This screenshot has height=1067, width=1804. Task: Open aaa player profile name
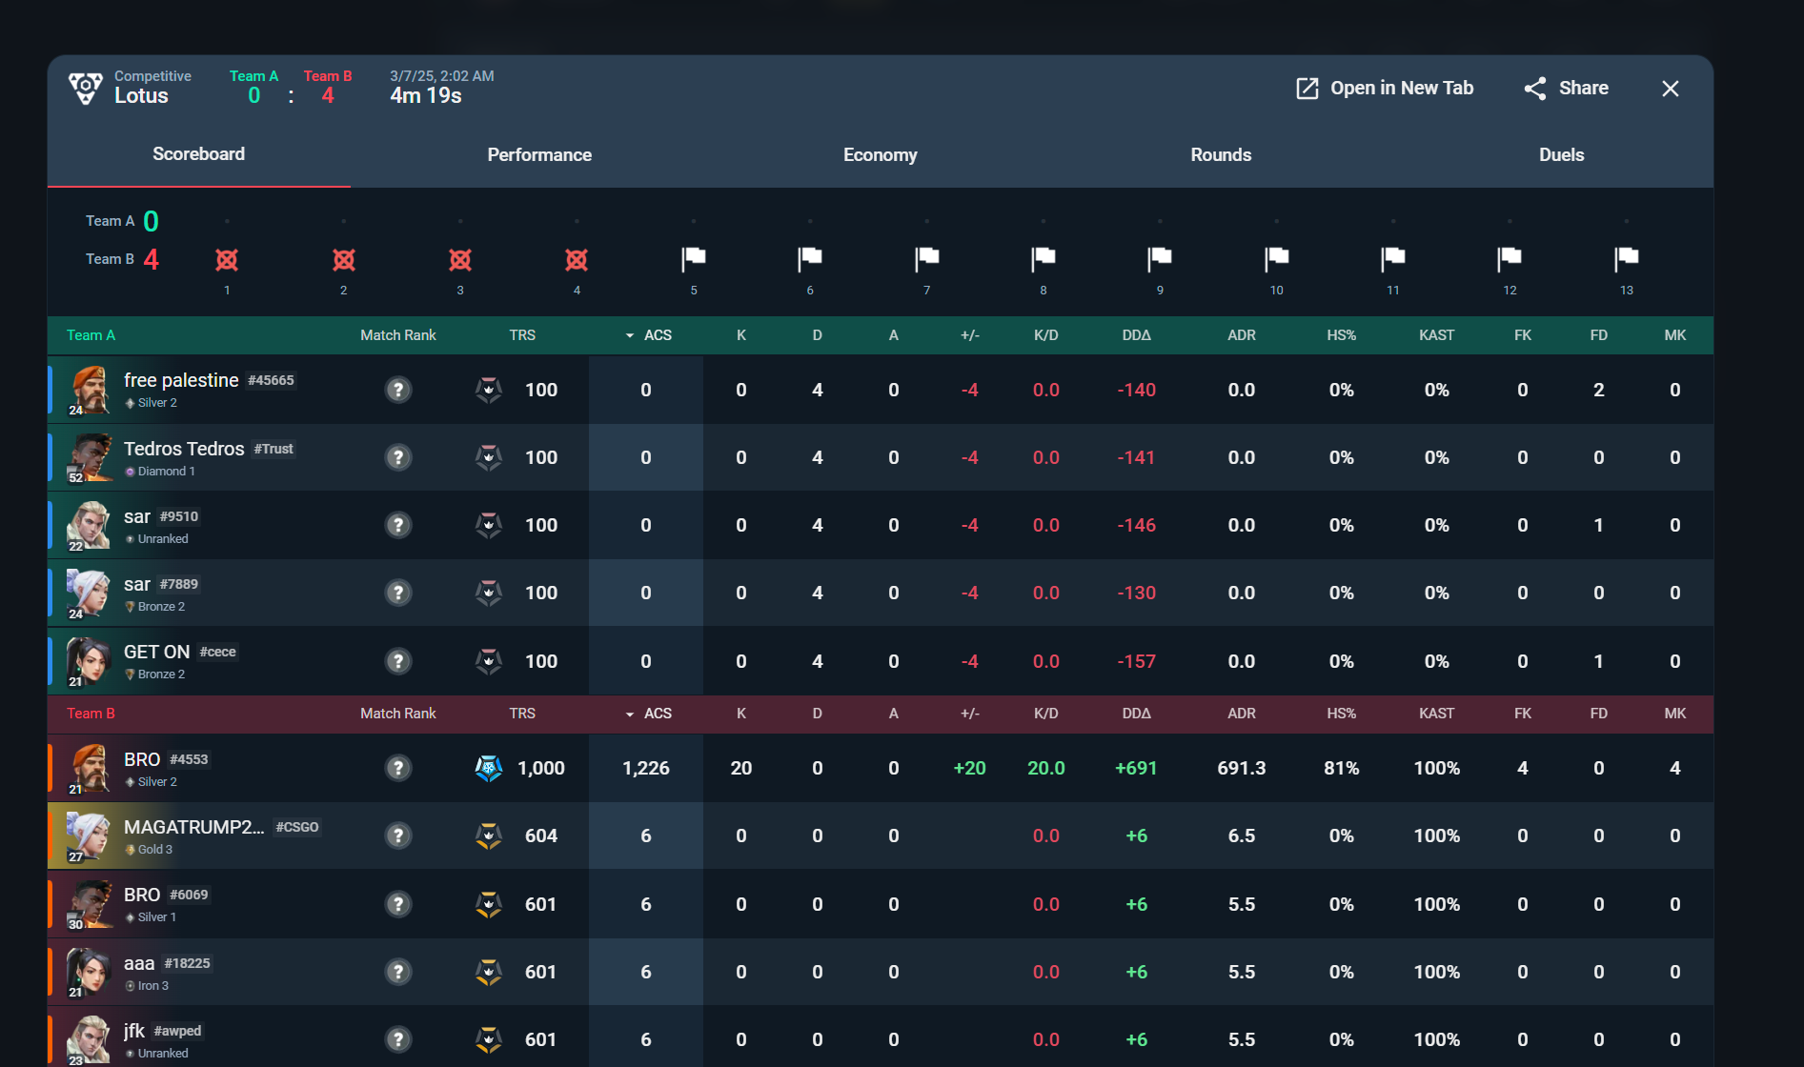pos(139,963)
